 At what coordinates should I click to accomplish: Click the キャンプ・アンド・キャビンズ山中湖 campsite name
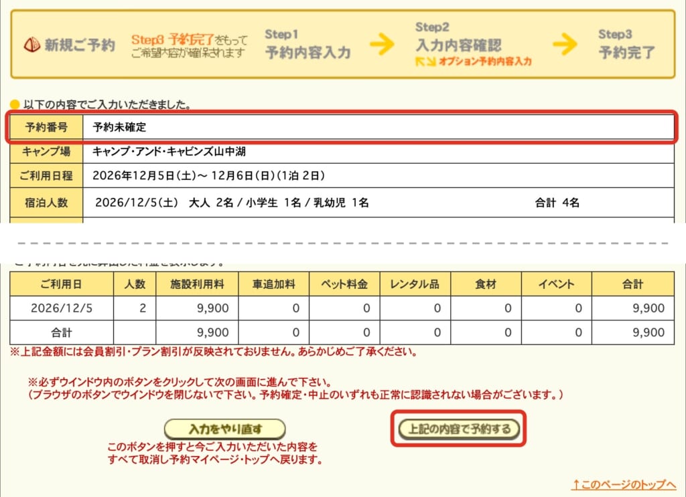click(x=169, y=152)
